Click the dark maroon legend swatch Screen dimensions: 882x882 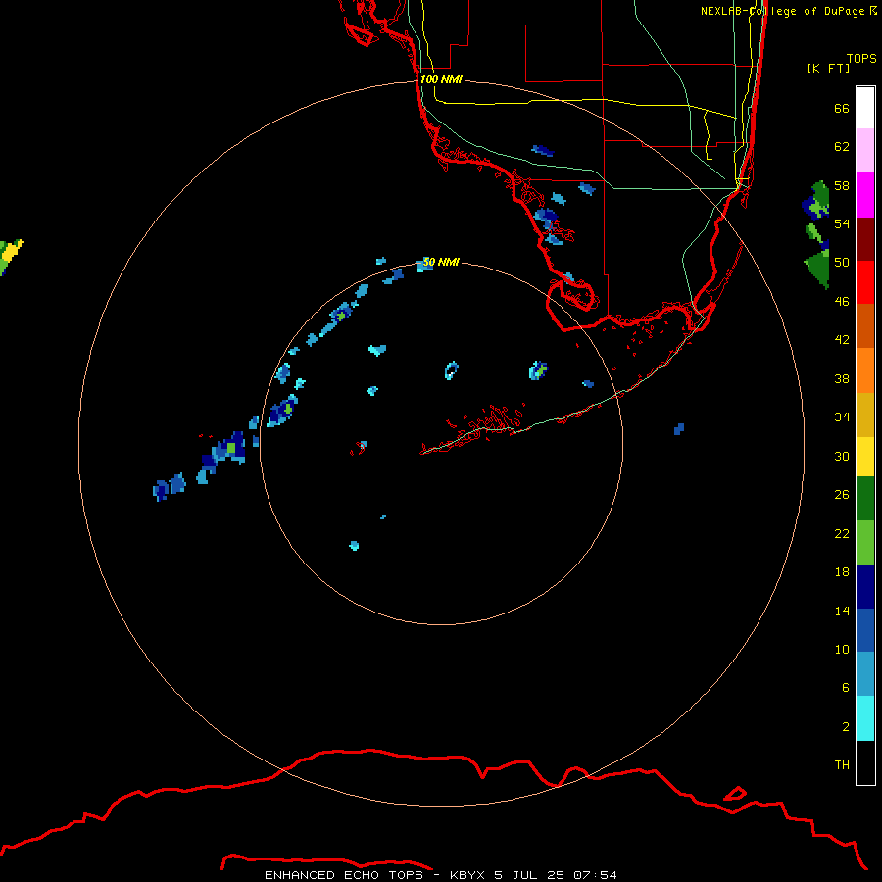coord(865,238)
